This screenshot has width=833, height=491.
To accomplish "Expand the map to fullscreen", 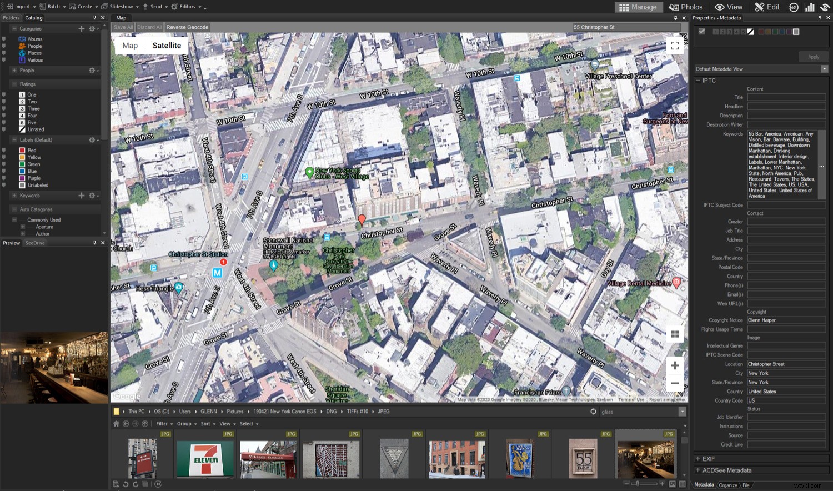I will pos(675,46).
